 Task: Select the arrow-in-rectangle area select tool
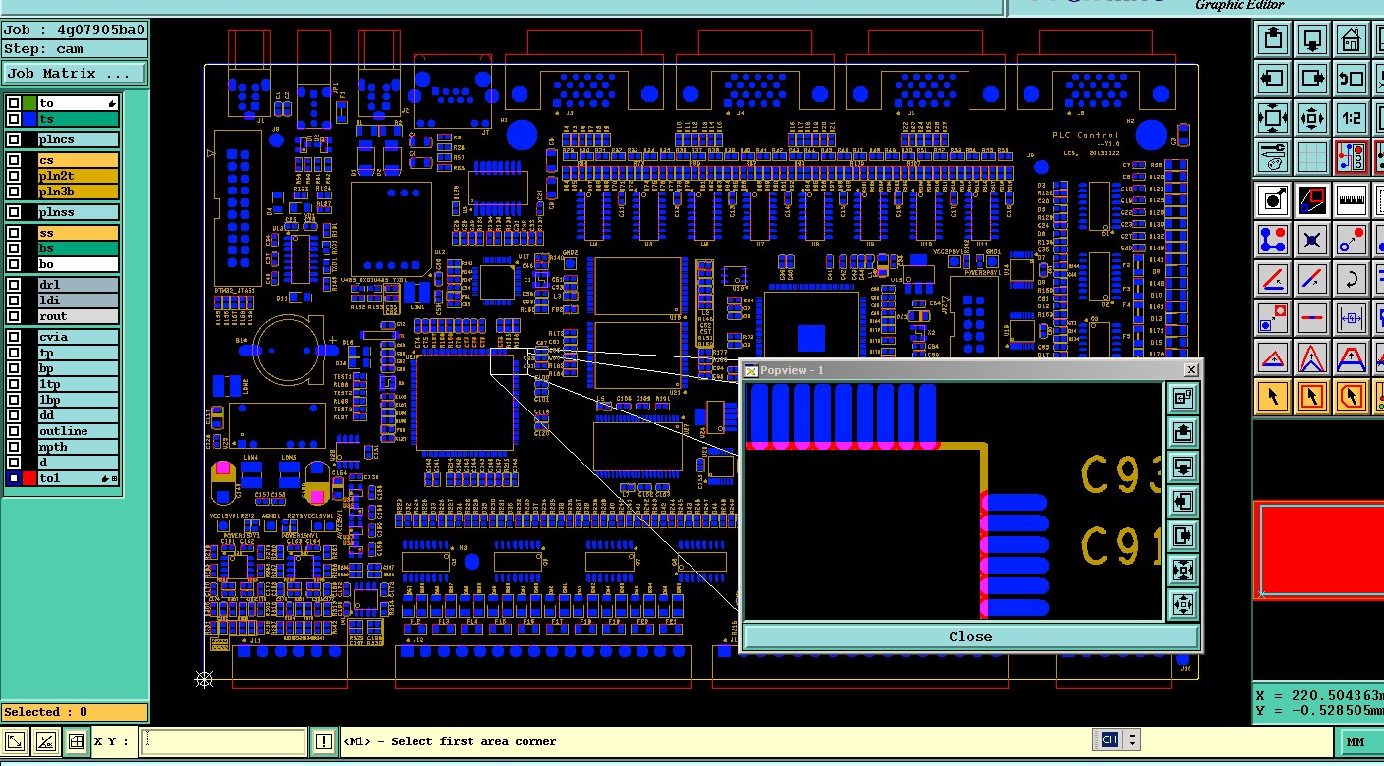pyautogui.click(x=1312, y=396)
